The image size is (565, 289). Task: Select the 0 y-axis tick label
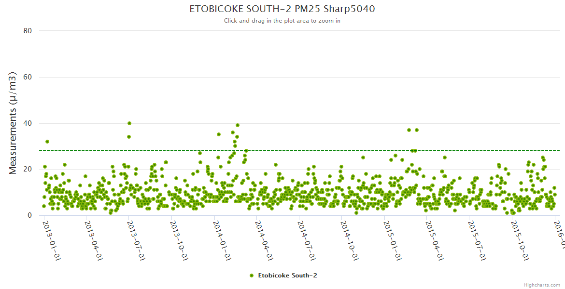tap(29, 215)
